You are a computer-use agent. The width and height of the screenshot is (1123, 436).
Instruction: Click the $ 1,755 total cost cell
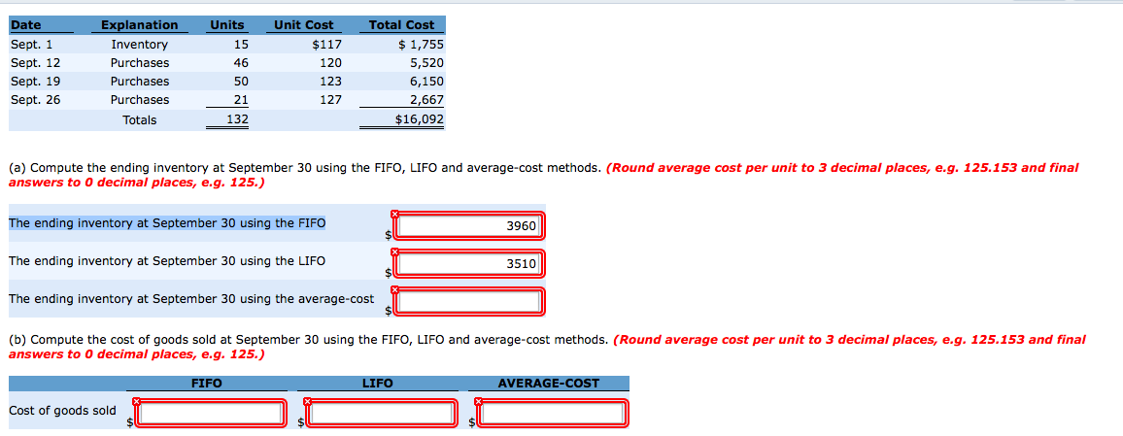tap(422, 45)
